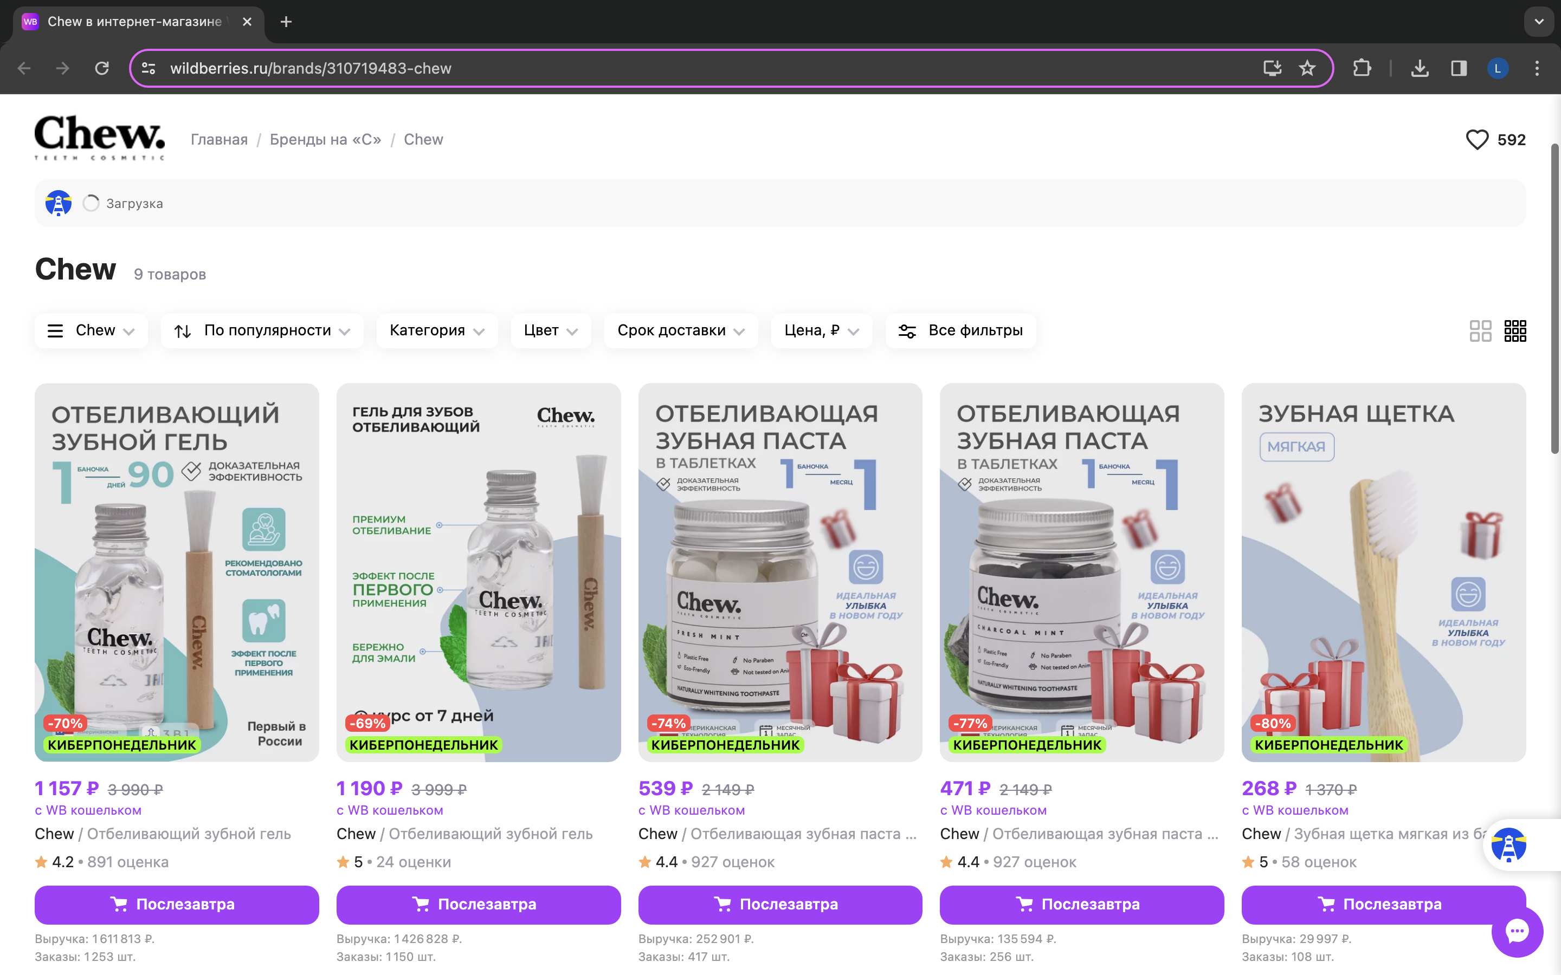1561x975 pixels.
Task: Click favorites count 592
Action: [1511, 140]
